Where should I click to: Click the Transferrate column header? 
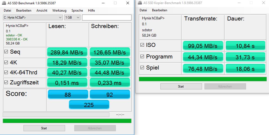click(201, 19)
